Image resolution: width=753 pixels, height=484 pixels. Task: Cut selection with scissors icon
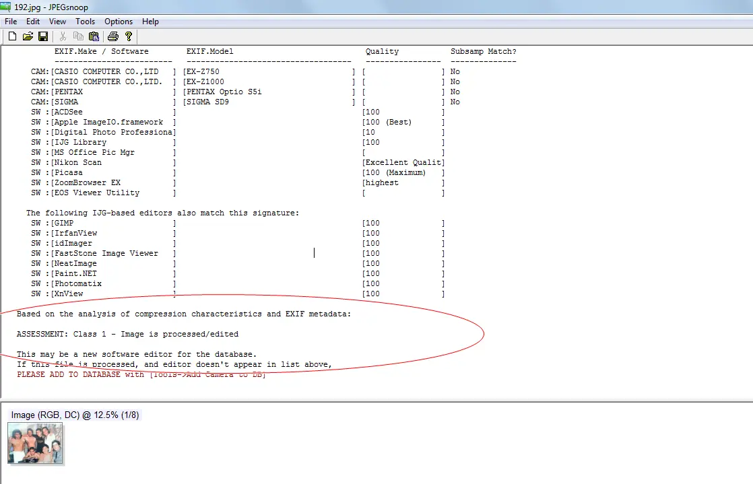[63, 36]
